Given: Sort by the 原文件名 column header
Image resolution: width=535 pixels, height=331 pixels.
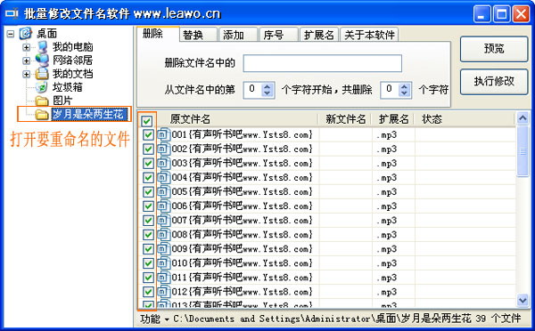Looking at the screenshot, I should coord(237,119).
